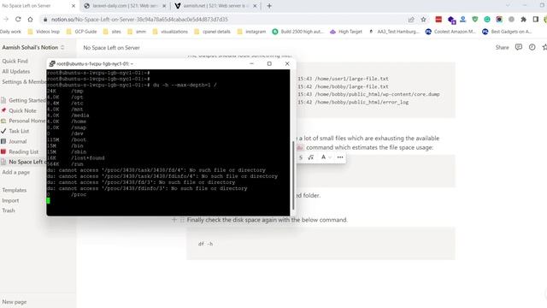Screen dimensions: 547x308
Task: Click the equation square-root icon
Action: click(311, 157)
